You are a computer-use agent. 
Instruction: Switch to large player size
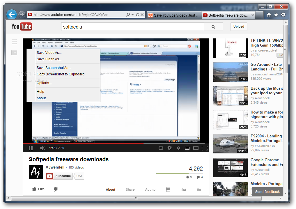196,148
